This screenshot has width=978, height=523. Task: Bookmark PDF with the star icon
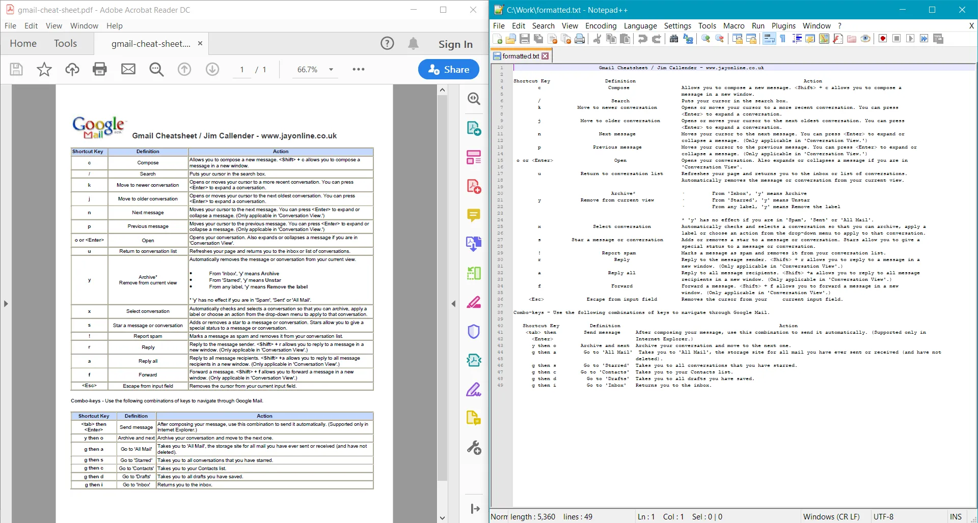(44, 69)
